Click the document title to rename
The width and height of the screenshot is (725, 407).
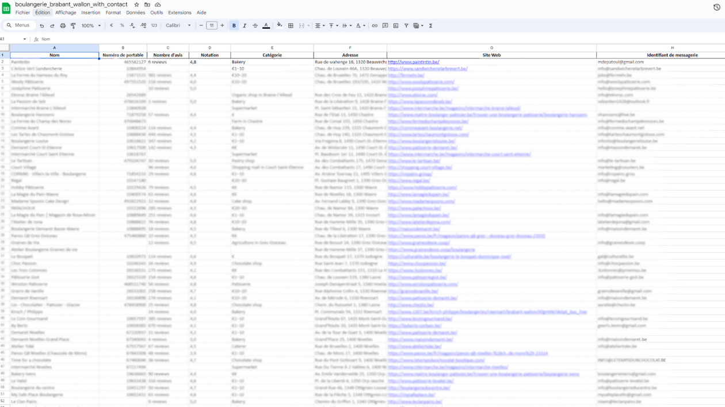pyautogui.click(x=71, y=5)
